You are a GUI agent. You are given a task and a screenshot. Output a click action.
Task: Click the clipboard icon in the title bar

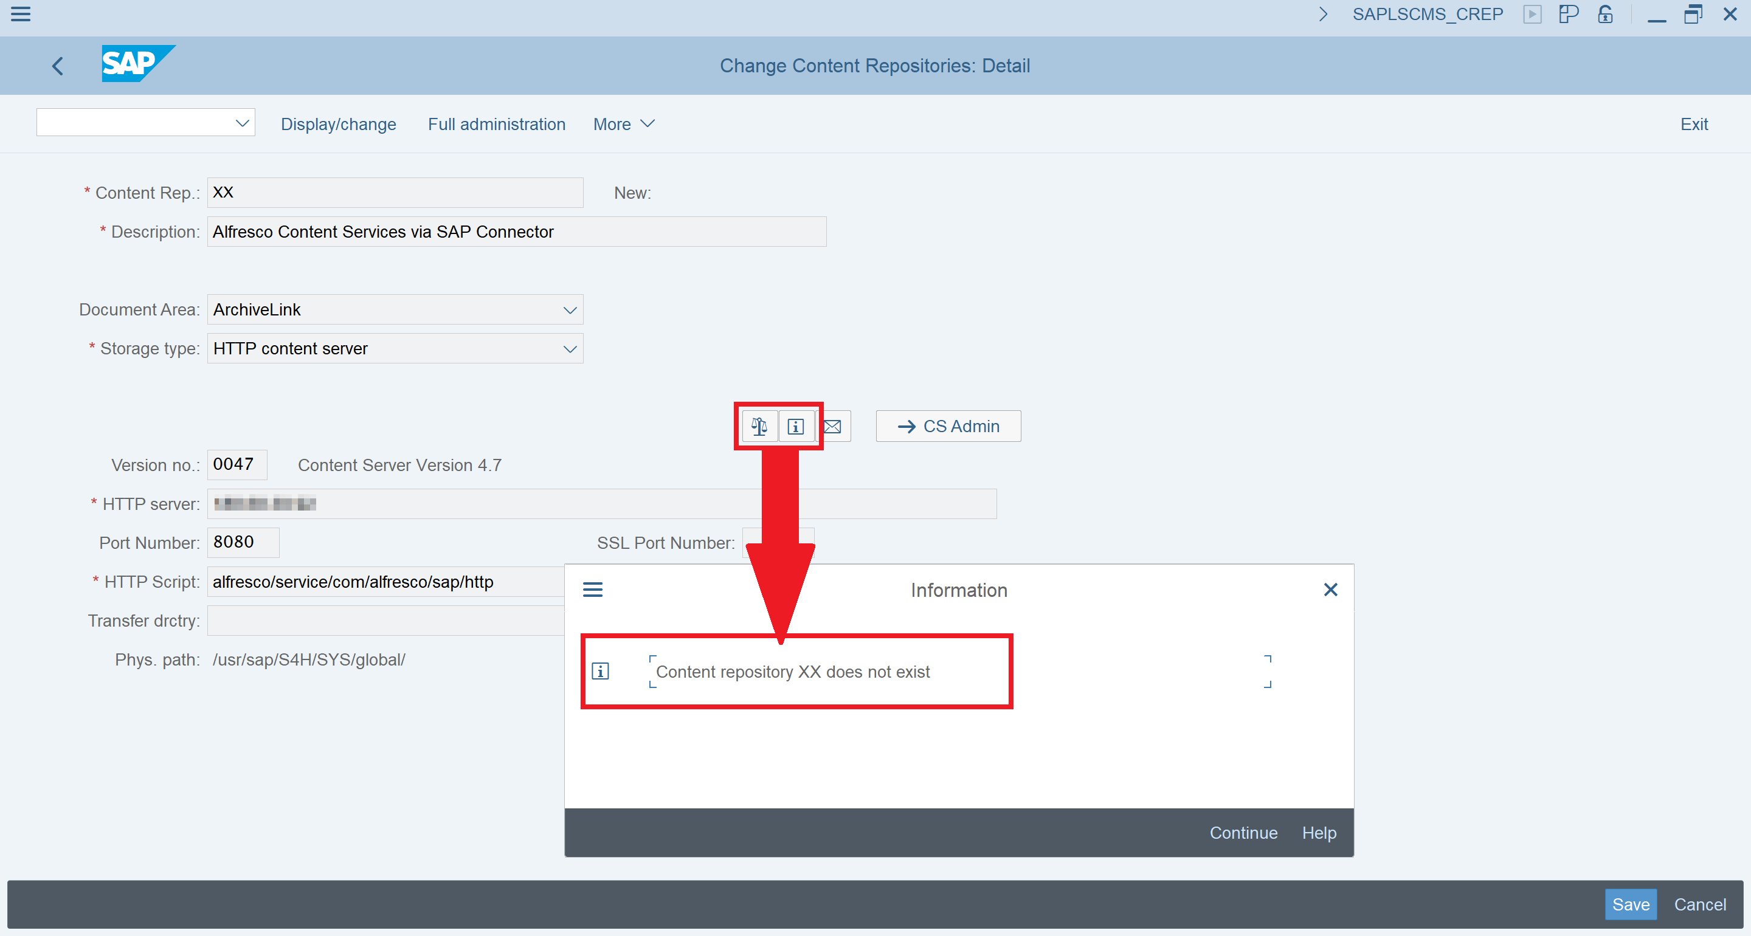[x=1569, y=14]
